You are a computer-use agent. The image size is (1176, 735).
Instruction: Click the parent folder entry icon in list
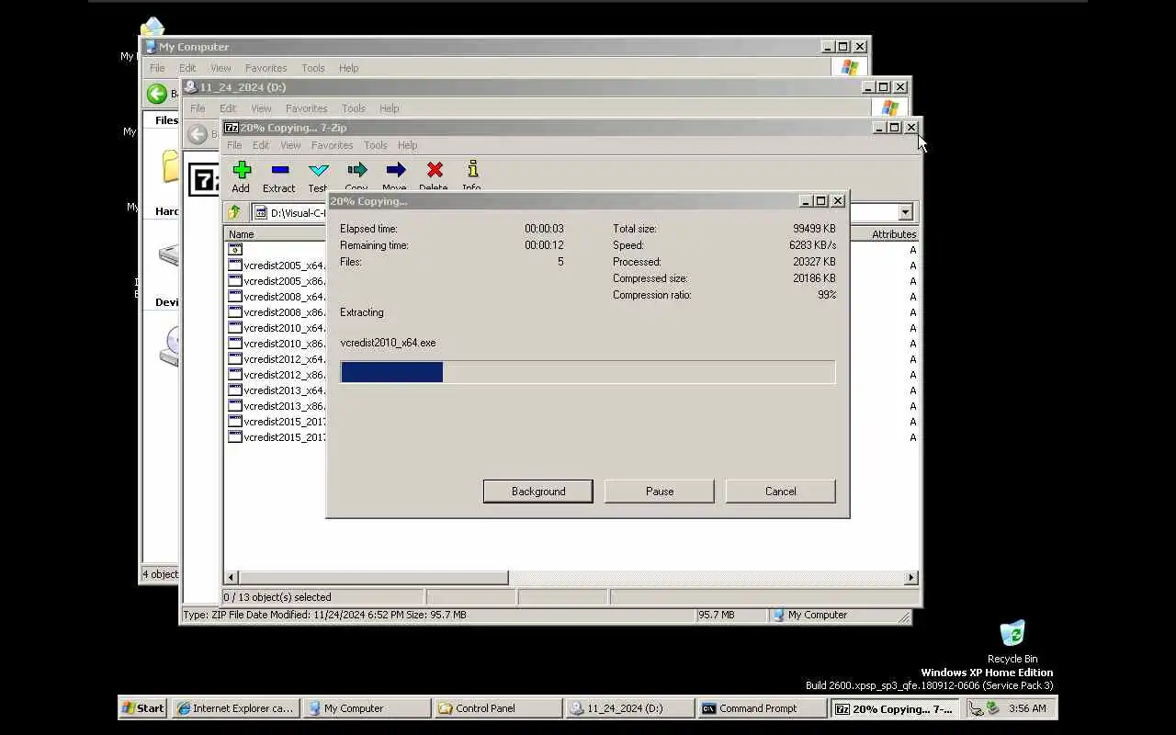pos(235,249)
